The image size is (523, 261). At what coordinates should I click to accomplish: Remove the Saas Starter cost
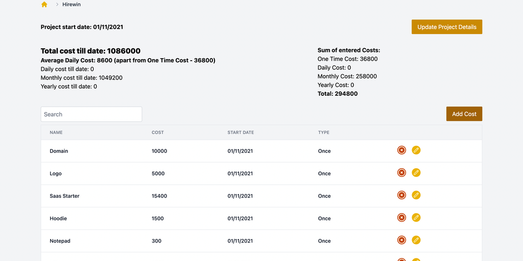(x=402, y=195)
